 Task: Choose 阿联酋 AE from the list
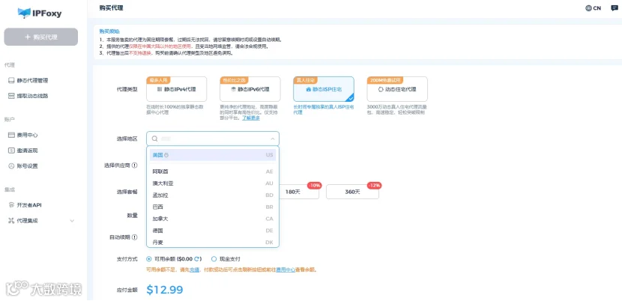[213, 171]
